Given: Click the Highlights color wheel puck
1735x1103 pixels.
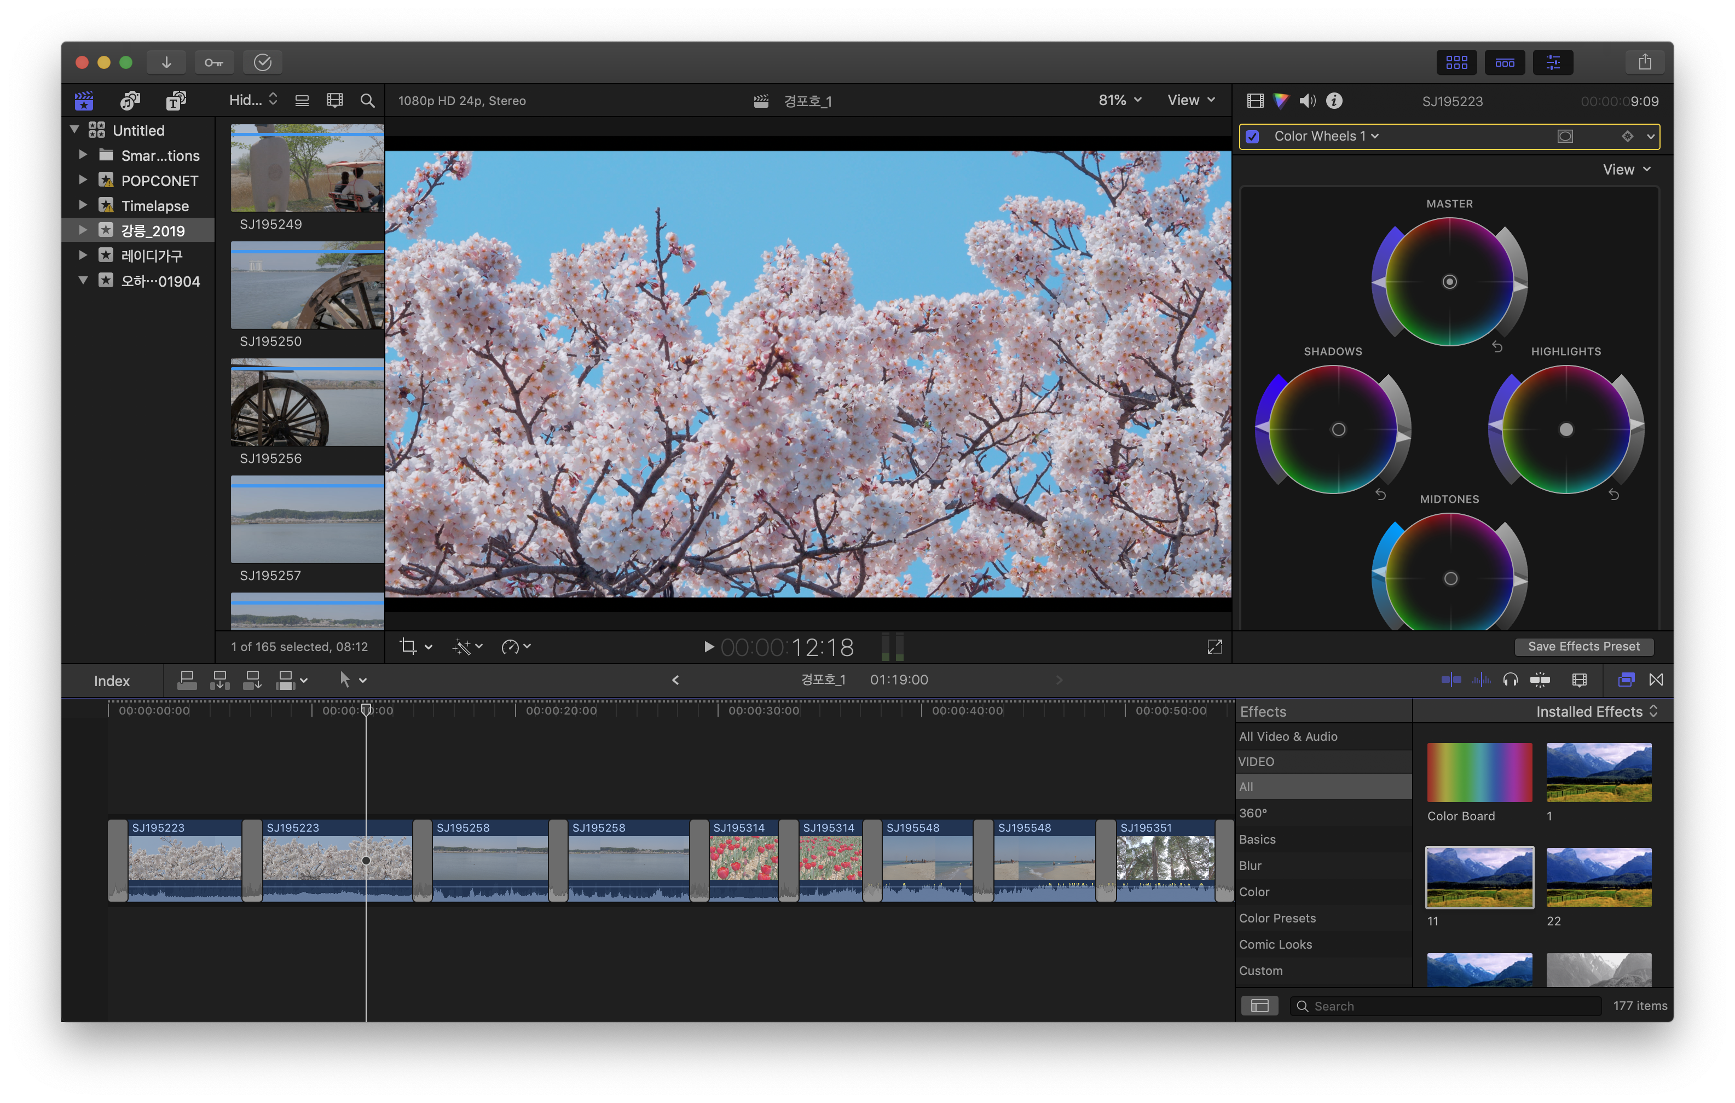Looking at the screenshot, I should point(1566,430).
